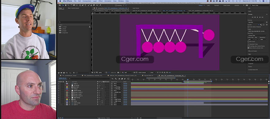Select the Eraser tool
The image size is (270, 119).
click(94, 5)
